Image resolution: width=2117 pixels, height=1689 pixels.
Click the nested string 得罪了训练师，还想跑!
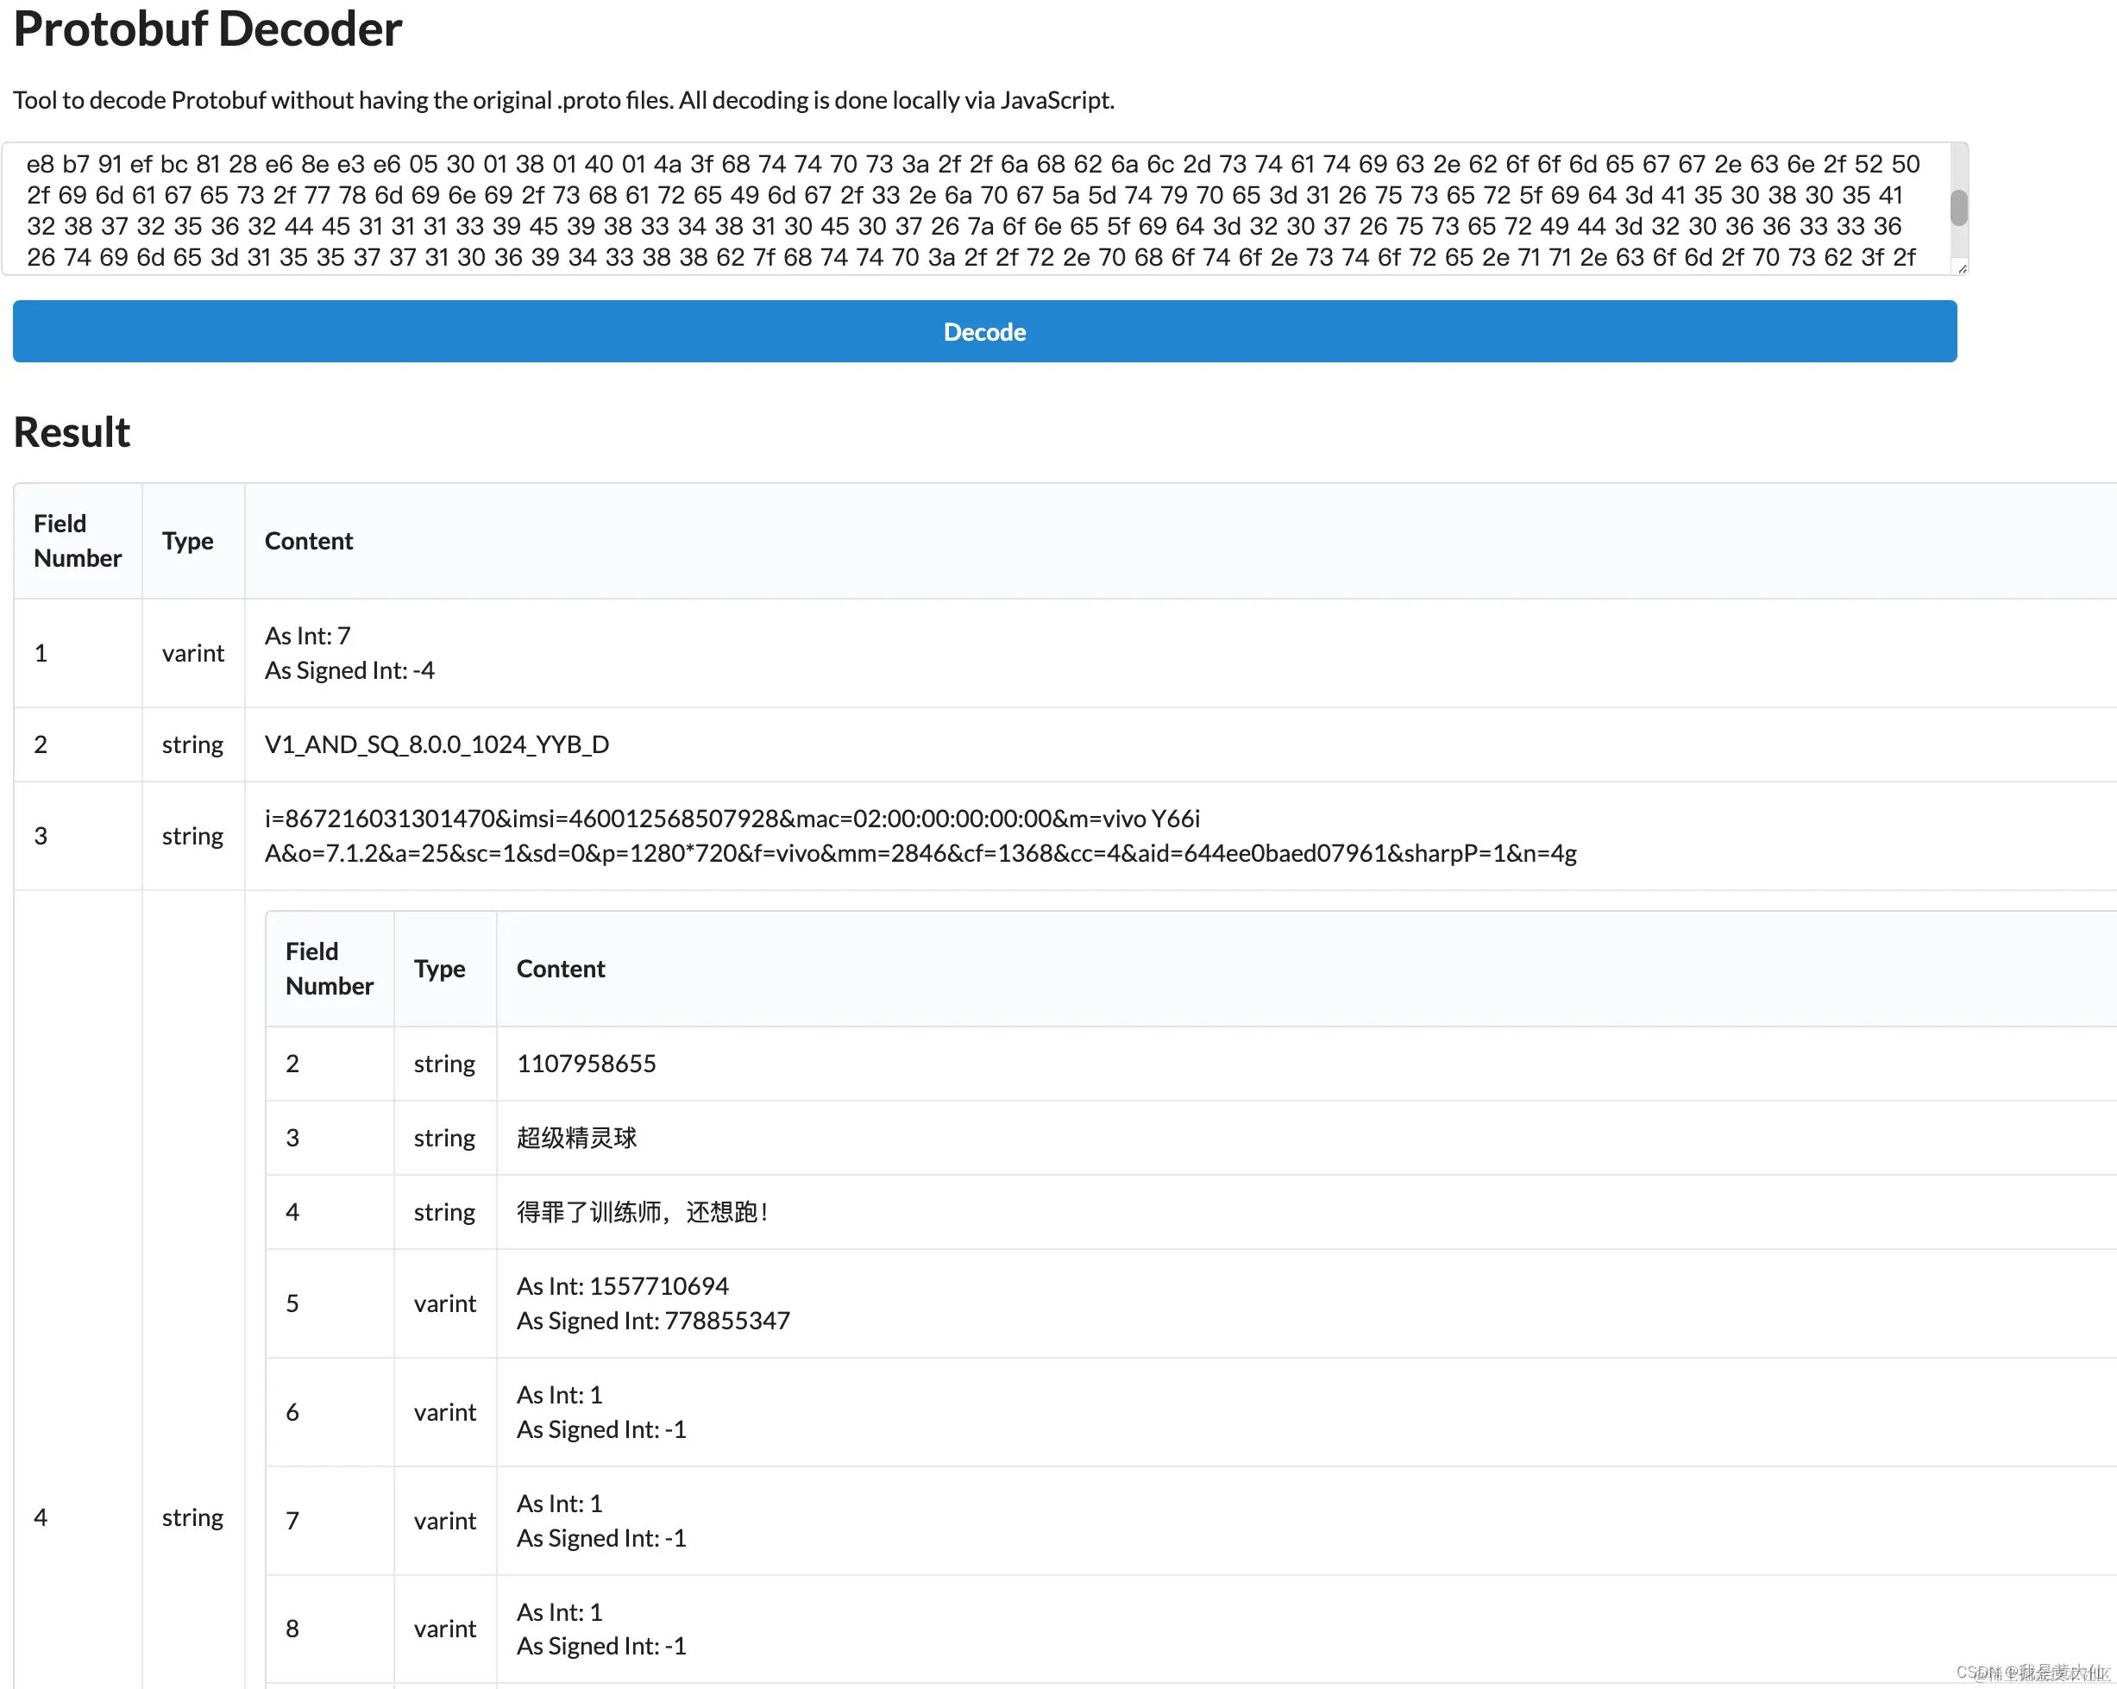[642, 1212]
